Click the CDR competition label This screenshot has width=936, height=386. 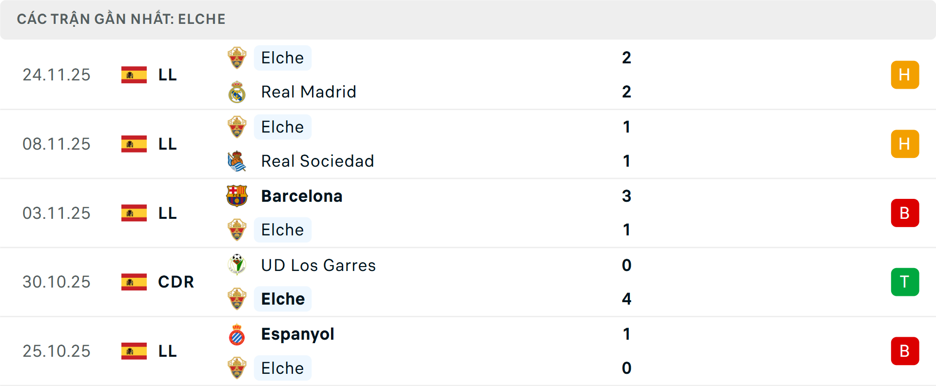(x=176, y=282)
